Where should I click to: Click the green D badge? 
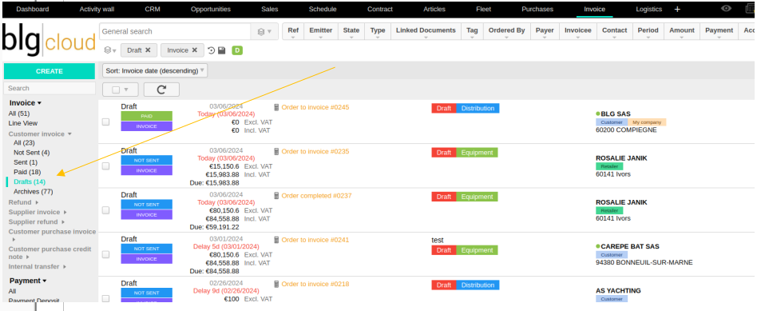click(x=237, y=50)
